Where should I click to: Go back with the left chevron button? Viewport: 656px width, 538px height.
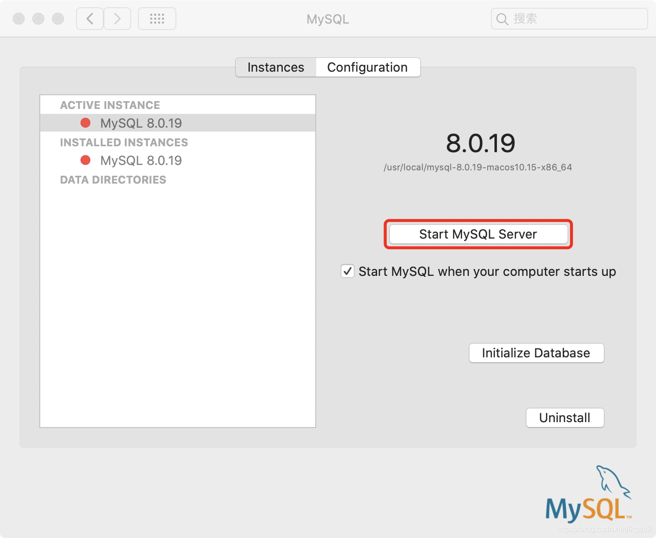90,19
